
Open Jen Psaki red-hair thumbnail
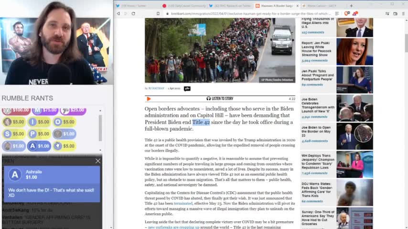354,52
